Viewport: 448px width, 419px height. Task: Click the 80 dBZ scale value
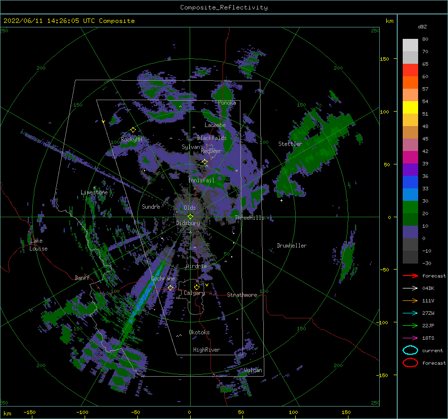(x=425, y=39)
